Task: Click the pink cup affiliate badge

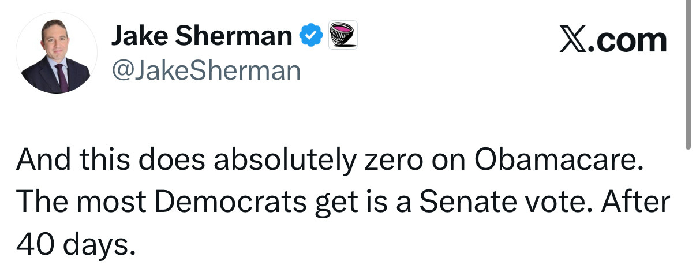Action: click(x=343, y=35)
